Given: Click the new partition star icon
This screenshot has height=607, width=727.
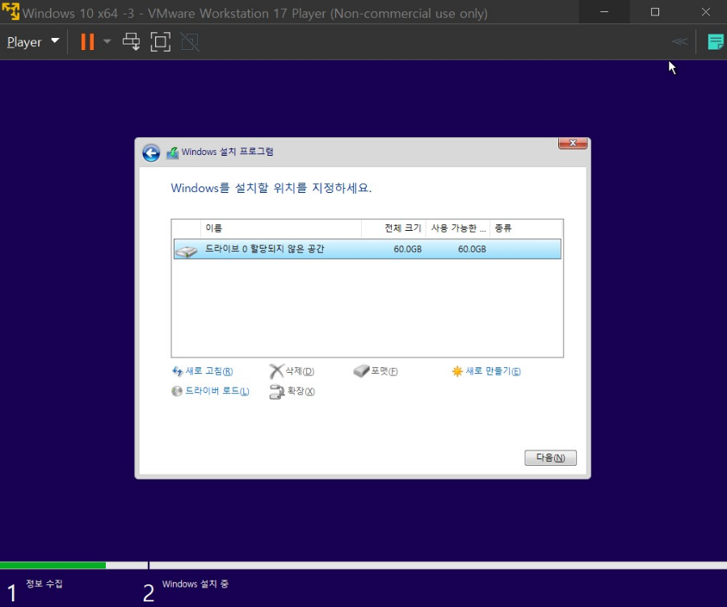Looking at the screenshot, I should coord(457,371).
